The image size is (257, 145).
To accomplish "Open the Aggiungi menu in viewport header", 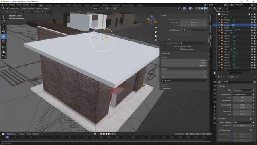I will 39,8.
